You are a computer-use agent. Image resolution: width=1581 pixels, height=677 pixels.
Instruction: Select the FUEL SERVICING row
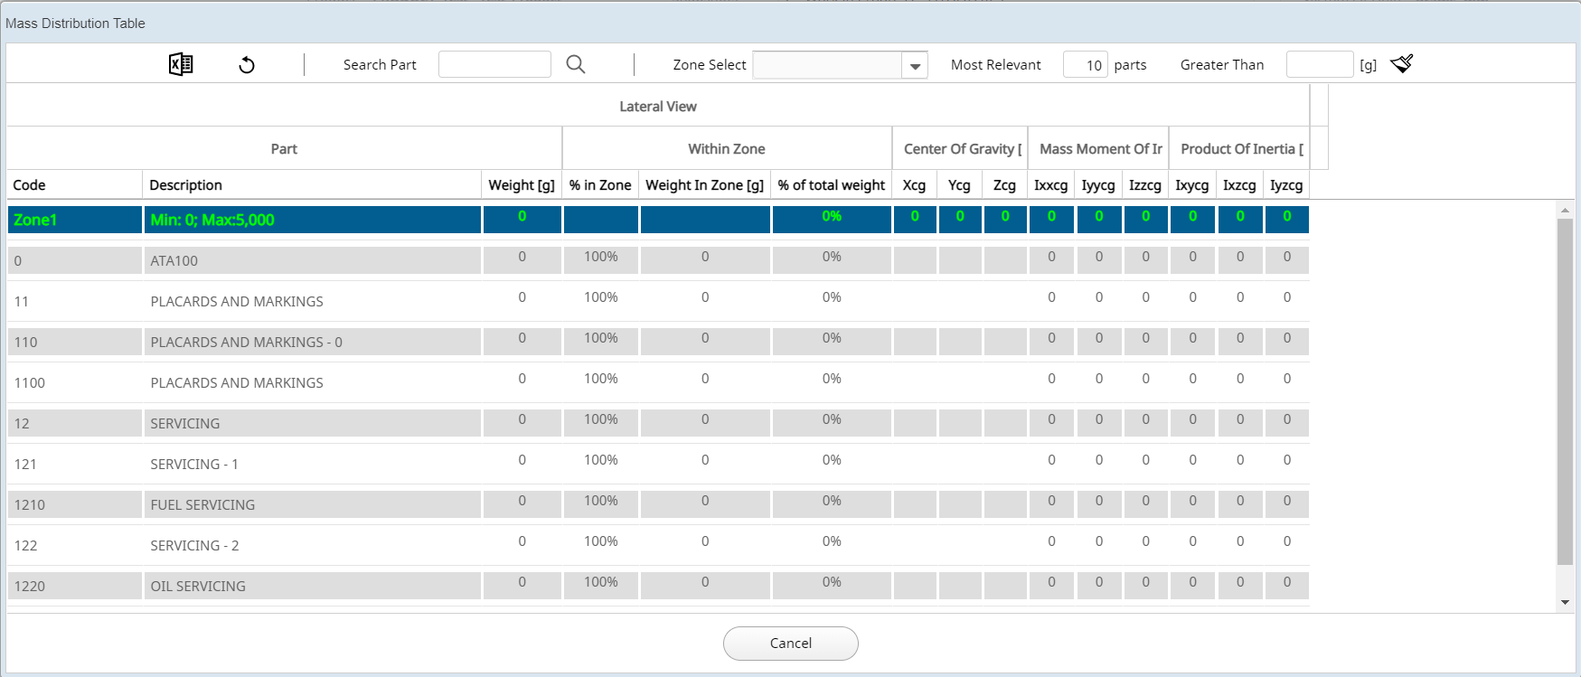(x=202, y=504)
